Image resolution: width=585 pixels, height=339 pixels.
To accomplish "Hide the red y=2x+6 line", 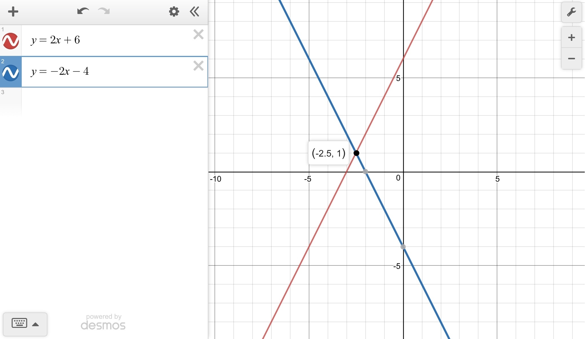I will tap(11, 41).
